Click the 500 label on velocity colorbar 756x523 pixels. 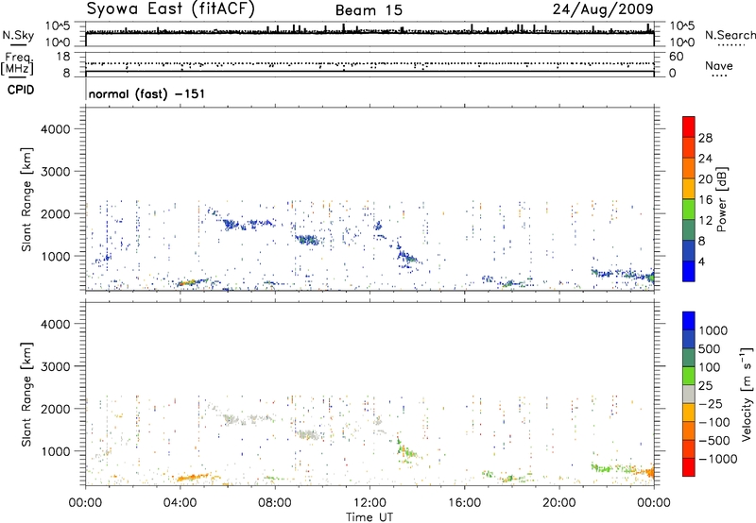[711, 348]
